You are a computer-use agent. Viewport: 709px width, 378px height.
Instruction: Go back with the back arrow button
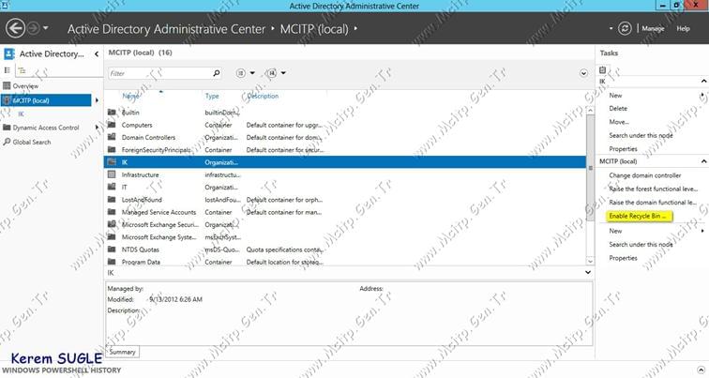(15, 28)
